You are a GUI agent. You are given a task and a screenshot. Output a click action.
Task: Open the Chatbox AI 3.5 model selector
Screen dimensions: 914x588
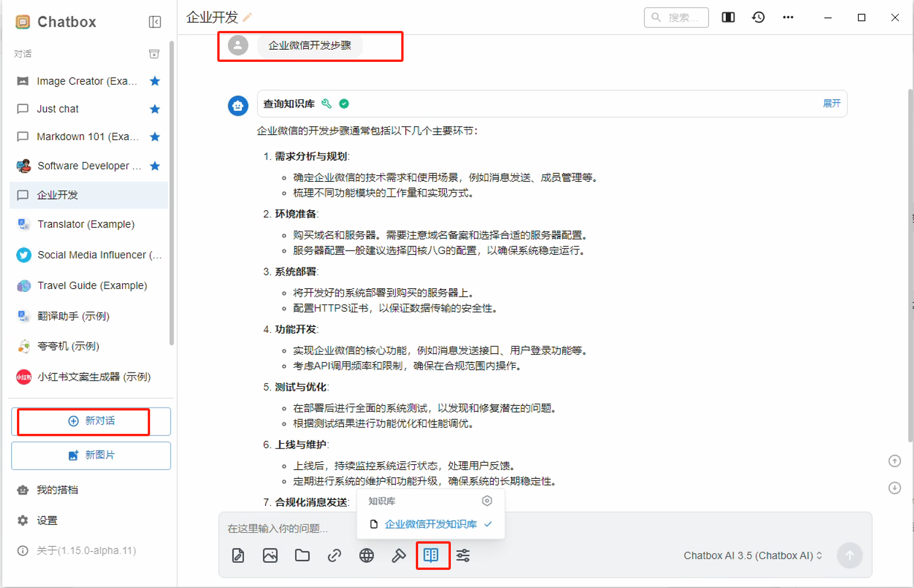point(752,555)
